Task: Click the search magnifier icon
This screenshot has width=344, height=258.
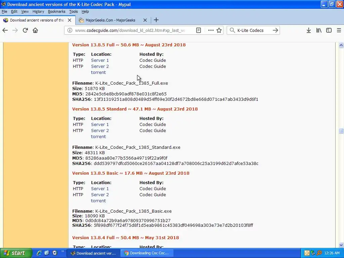Action: 232,30
